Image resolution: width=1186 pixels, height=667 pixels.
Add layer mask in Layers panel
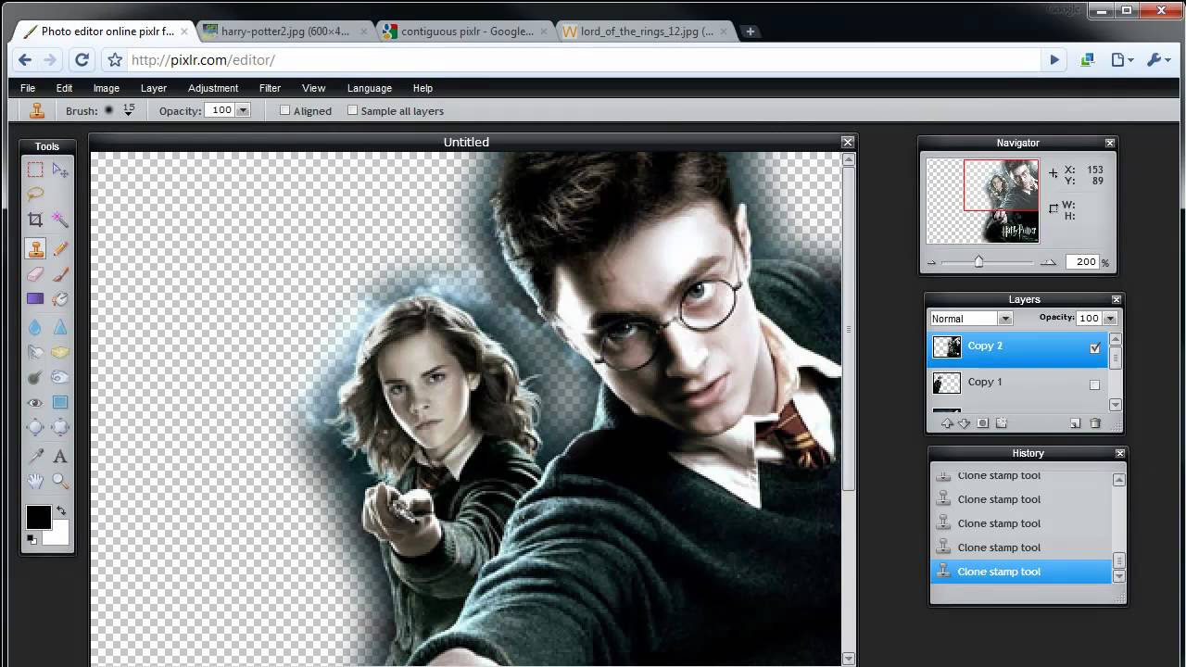(x=983, y=423)
